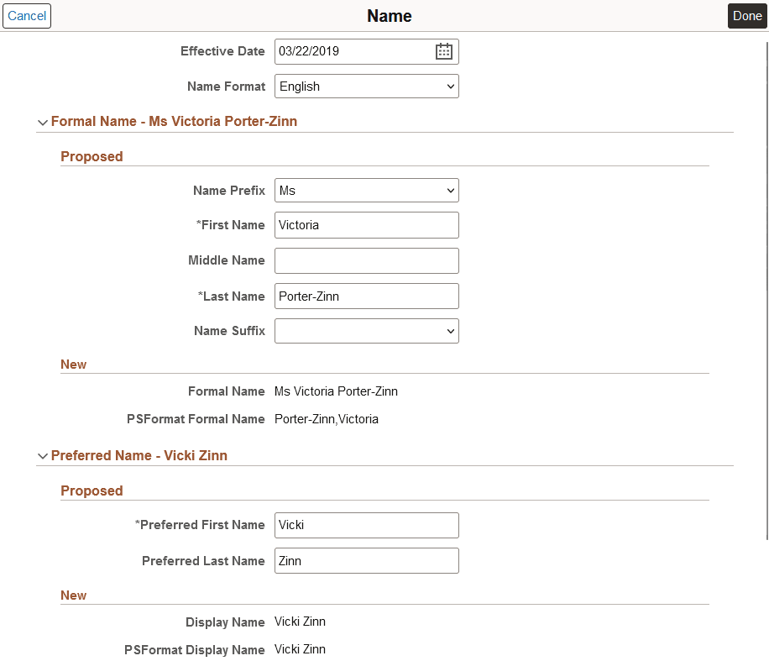Collapse the Formal Name section chevron
Screen dimensions: 769x661
43,122
